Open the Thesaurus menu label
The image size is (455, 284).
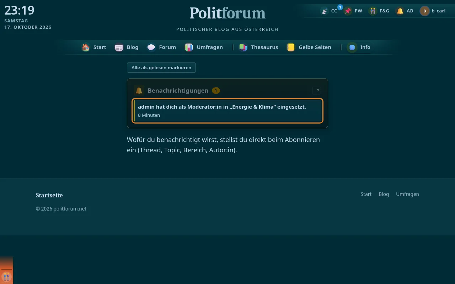264,47
